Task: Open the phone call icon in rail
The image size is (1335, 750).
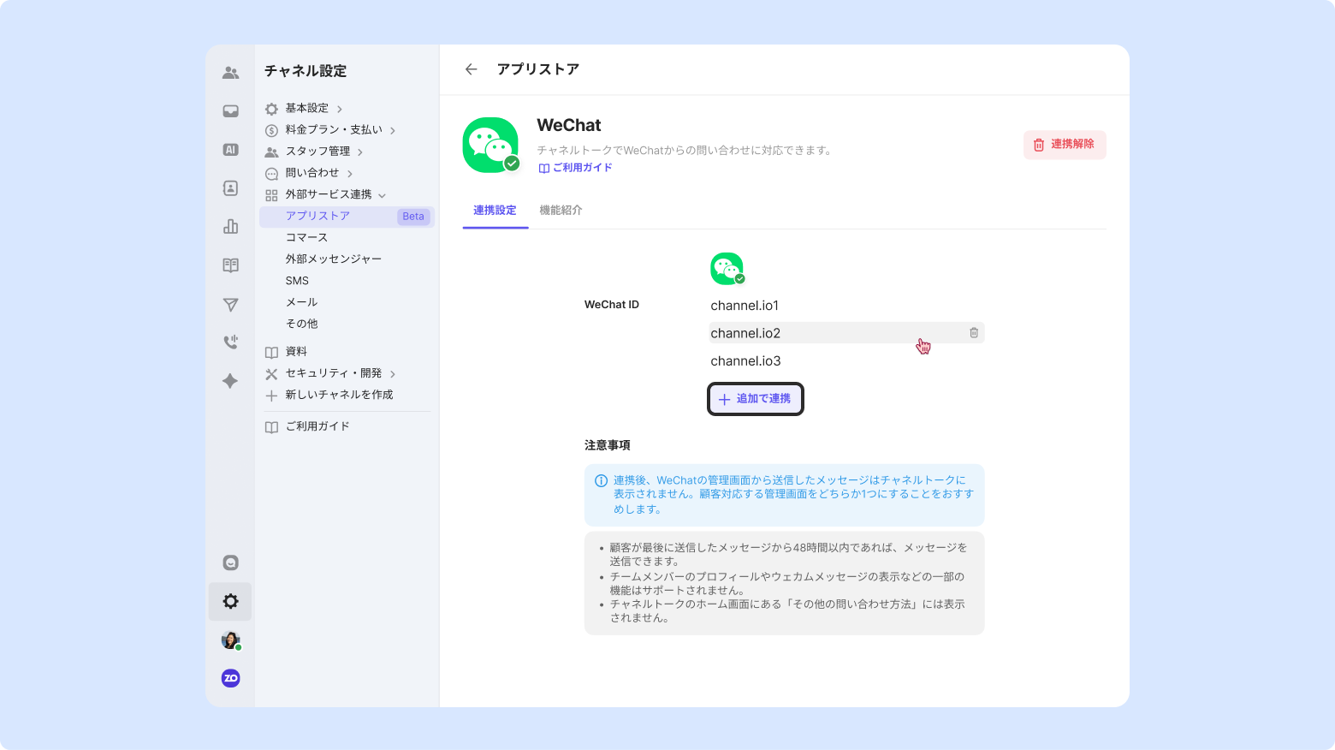Action: click(230, 342)
